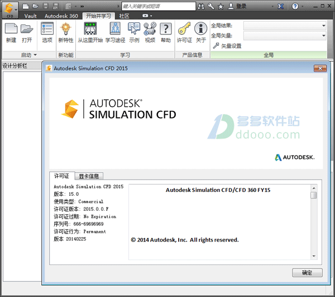This screenshot has height=297, width=335.
Task: Click the keyword search input field
Action: tap(159, 6)
